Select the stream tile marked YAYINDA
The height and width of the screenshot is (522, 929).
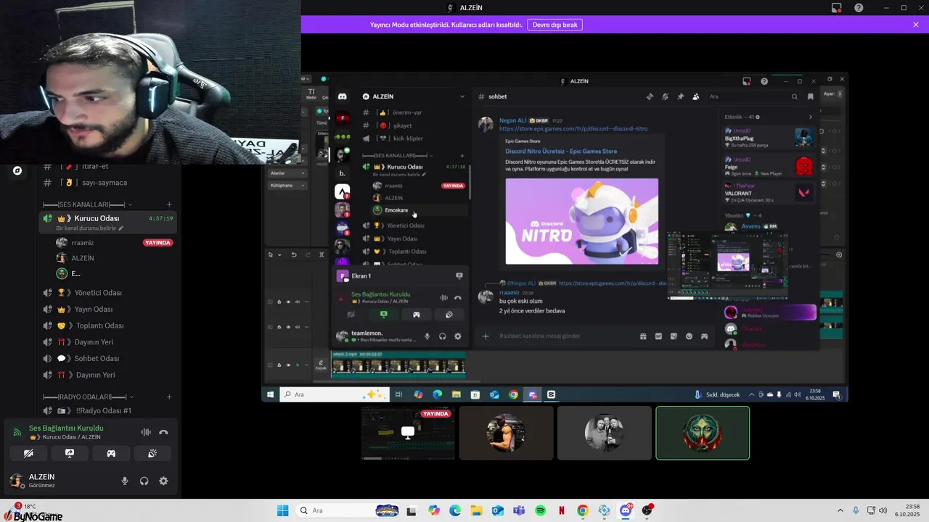click(408, 433)
